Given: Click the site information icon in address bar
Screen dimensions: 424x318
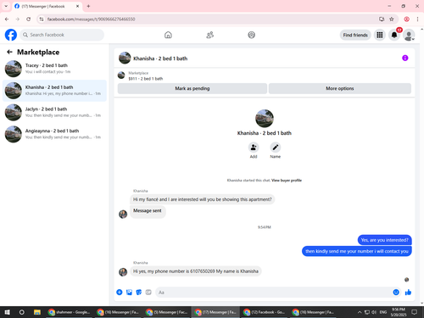Looking at the screenshot, I should [x=42, y=19].
